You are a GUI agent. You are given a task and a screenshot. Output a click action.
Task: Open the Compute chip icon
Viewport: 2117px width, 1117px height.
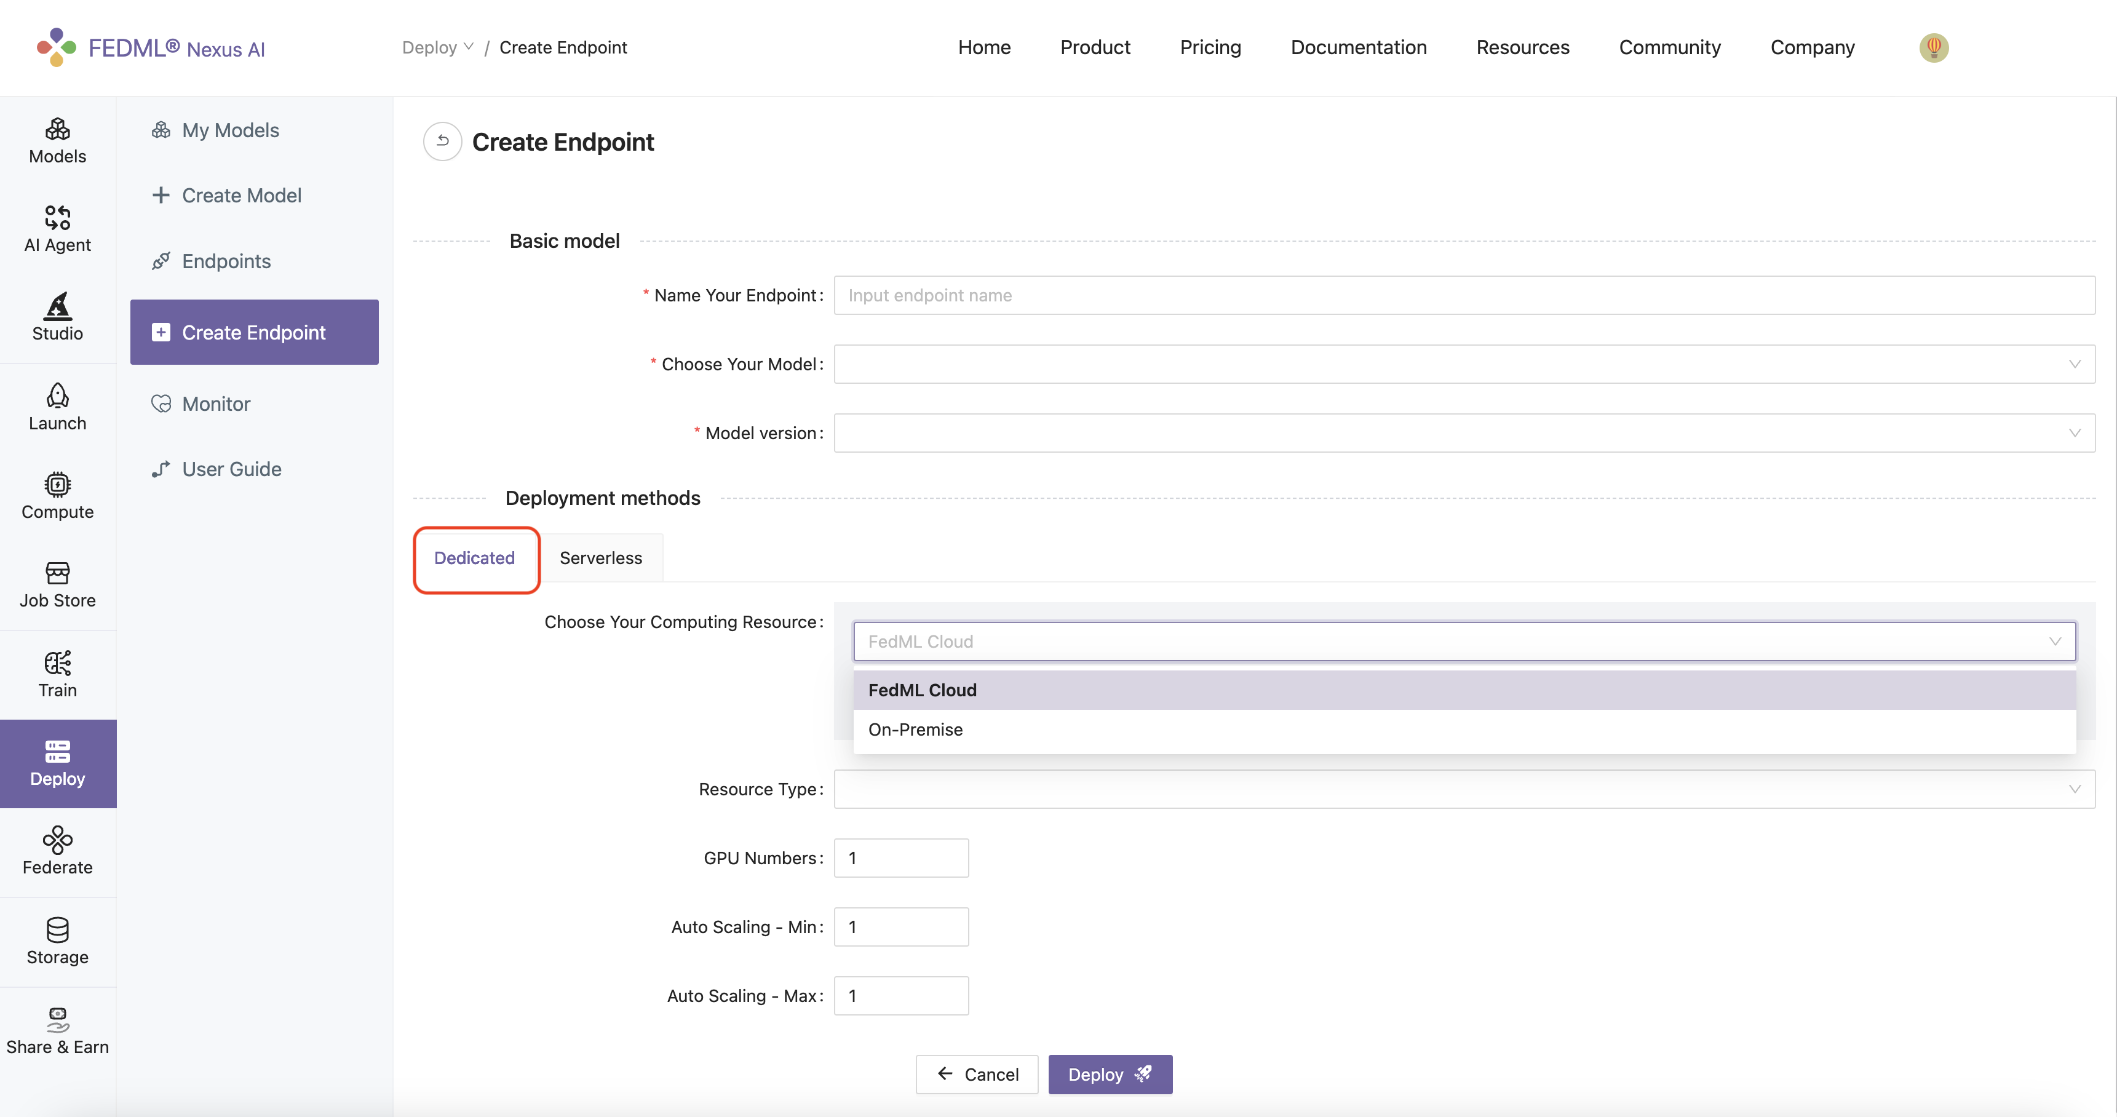tap(58, 496)
